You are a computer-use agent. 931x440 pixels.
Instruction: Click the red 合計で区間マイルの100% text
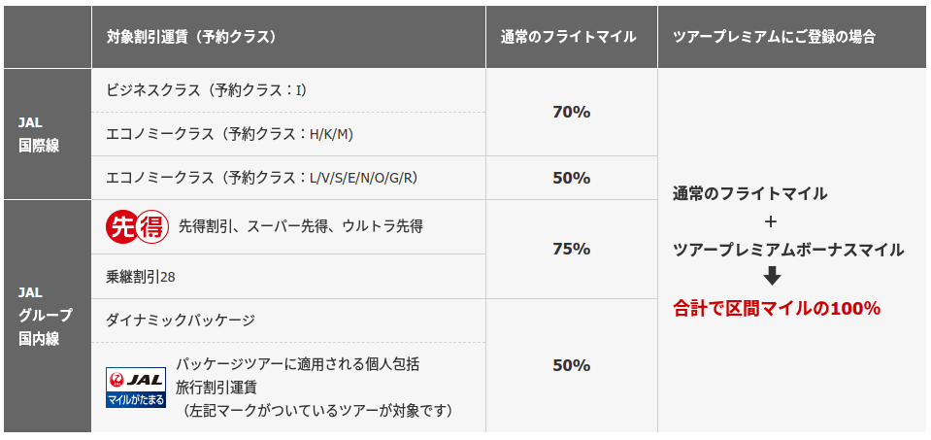776,309
